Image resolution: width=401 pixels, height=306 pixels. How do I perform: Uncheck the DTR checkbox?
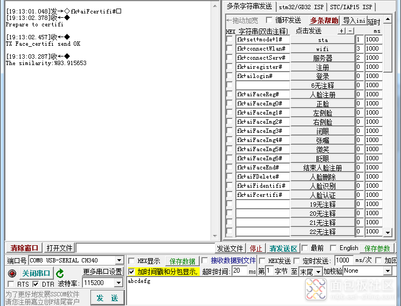(36, 284)
